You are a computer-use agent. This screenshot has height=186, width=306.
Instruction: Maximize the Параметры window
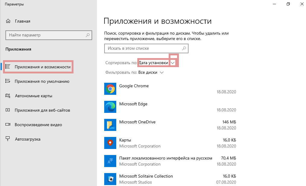(288, 4)
